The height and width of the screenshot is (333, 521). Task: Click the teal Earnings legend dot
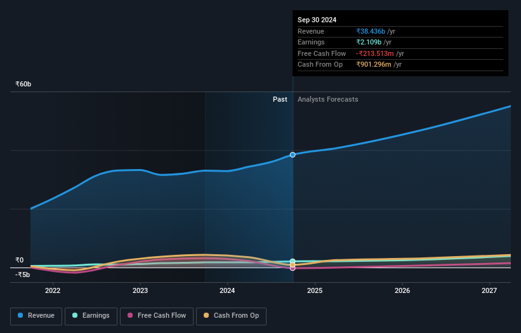[x=75, y=315]
